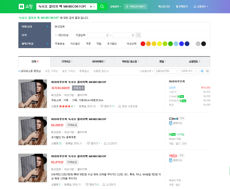Switch to the 가격비교 tab
The width and height of the screenshot is (230, 189).
pyautogui.click(x=66, y=62)
